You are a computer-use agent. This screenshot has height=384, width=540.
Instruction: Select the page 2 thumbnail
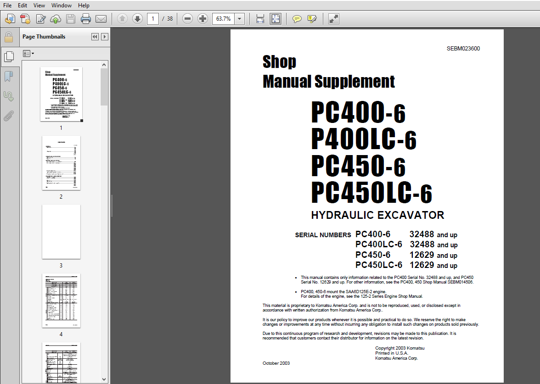point(62,163)
